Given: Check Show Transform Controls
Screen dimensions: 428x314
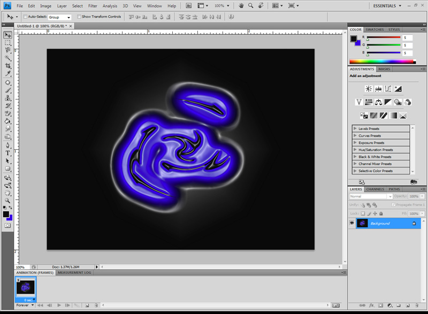Looking at the screenshot, I should (x=79, y=17).
